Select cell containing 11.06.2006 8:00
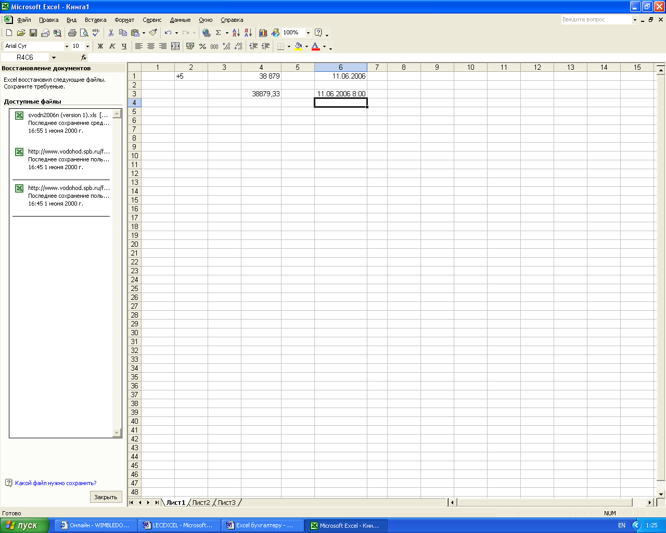The width and height of the screenshot is (666, 533). click(x=341, y=94)
